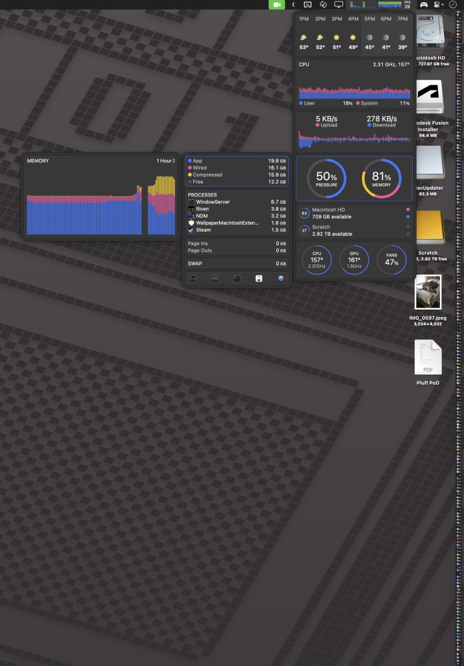The image size is (464, 666).
Task: Open Activity Monitor from memory panel footer
Action: click(193, 278)
